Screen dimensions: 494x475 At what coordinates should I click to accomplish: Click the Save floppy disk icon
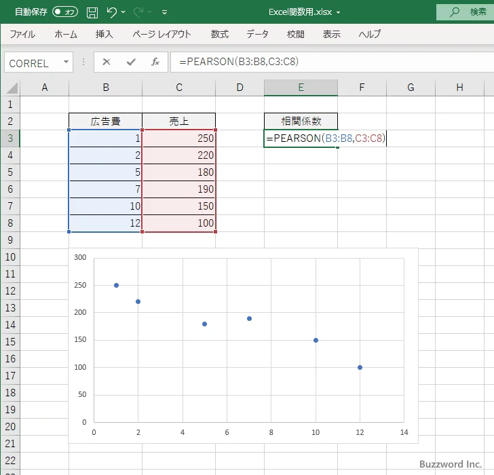(92, 12)
